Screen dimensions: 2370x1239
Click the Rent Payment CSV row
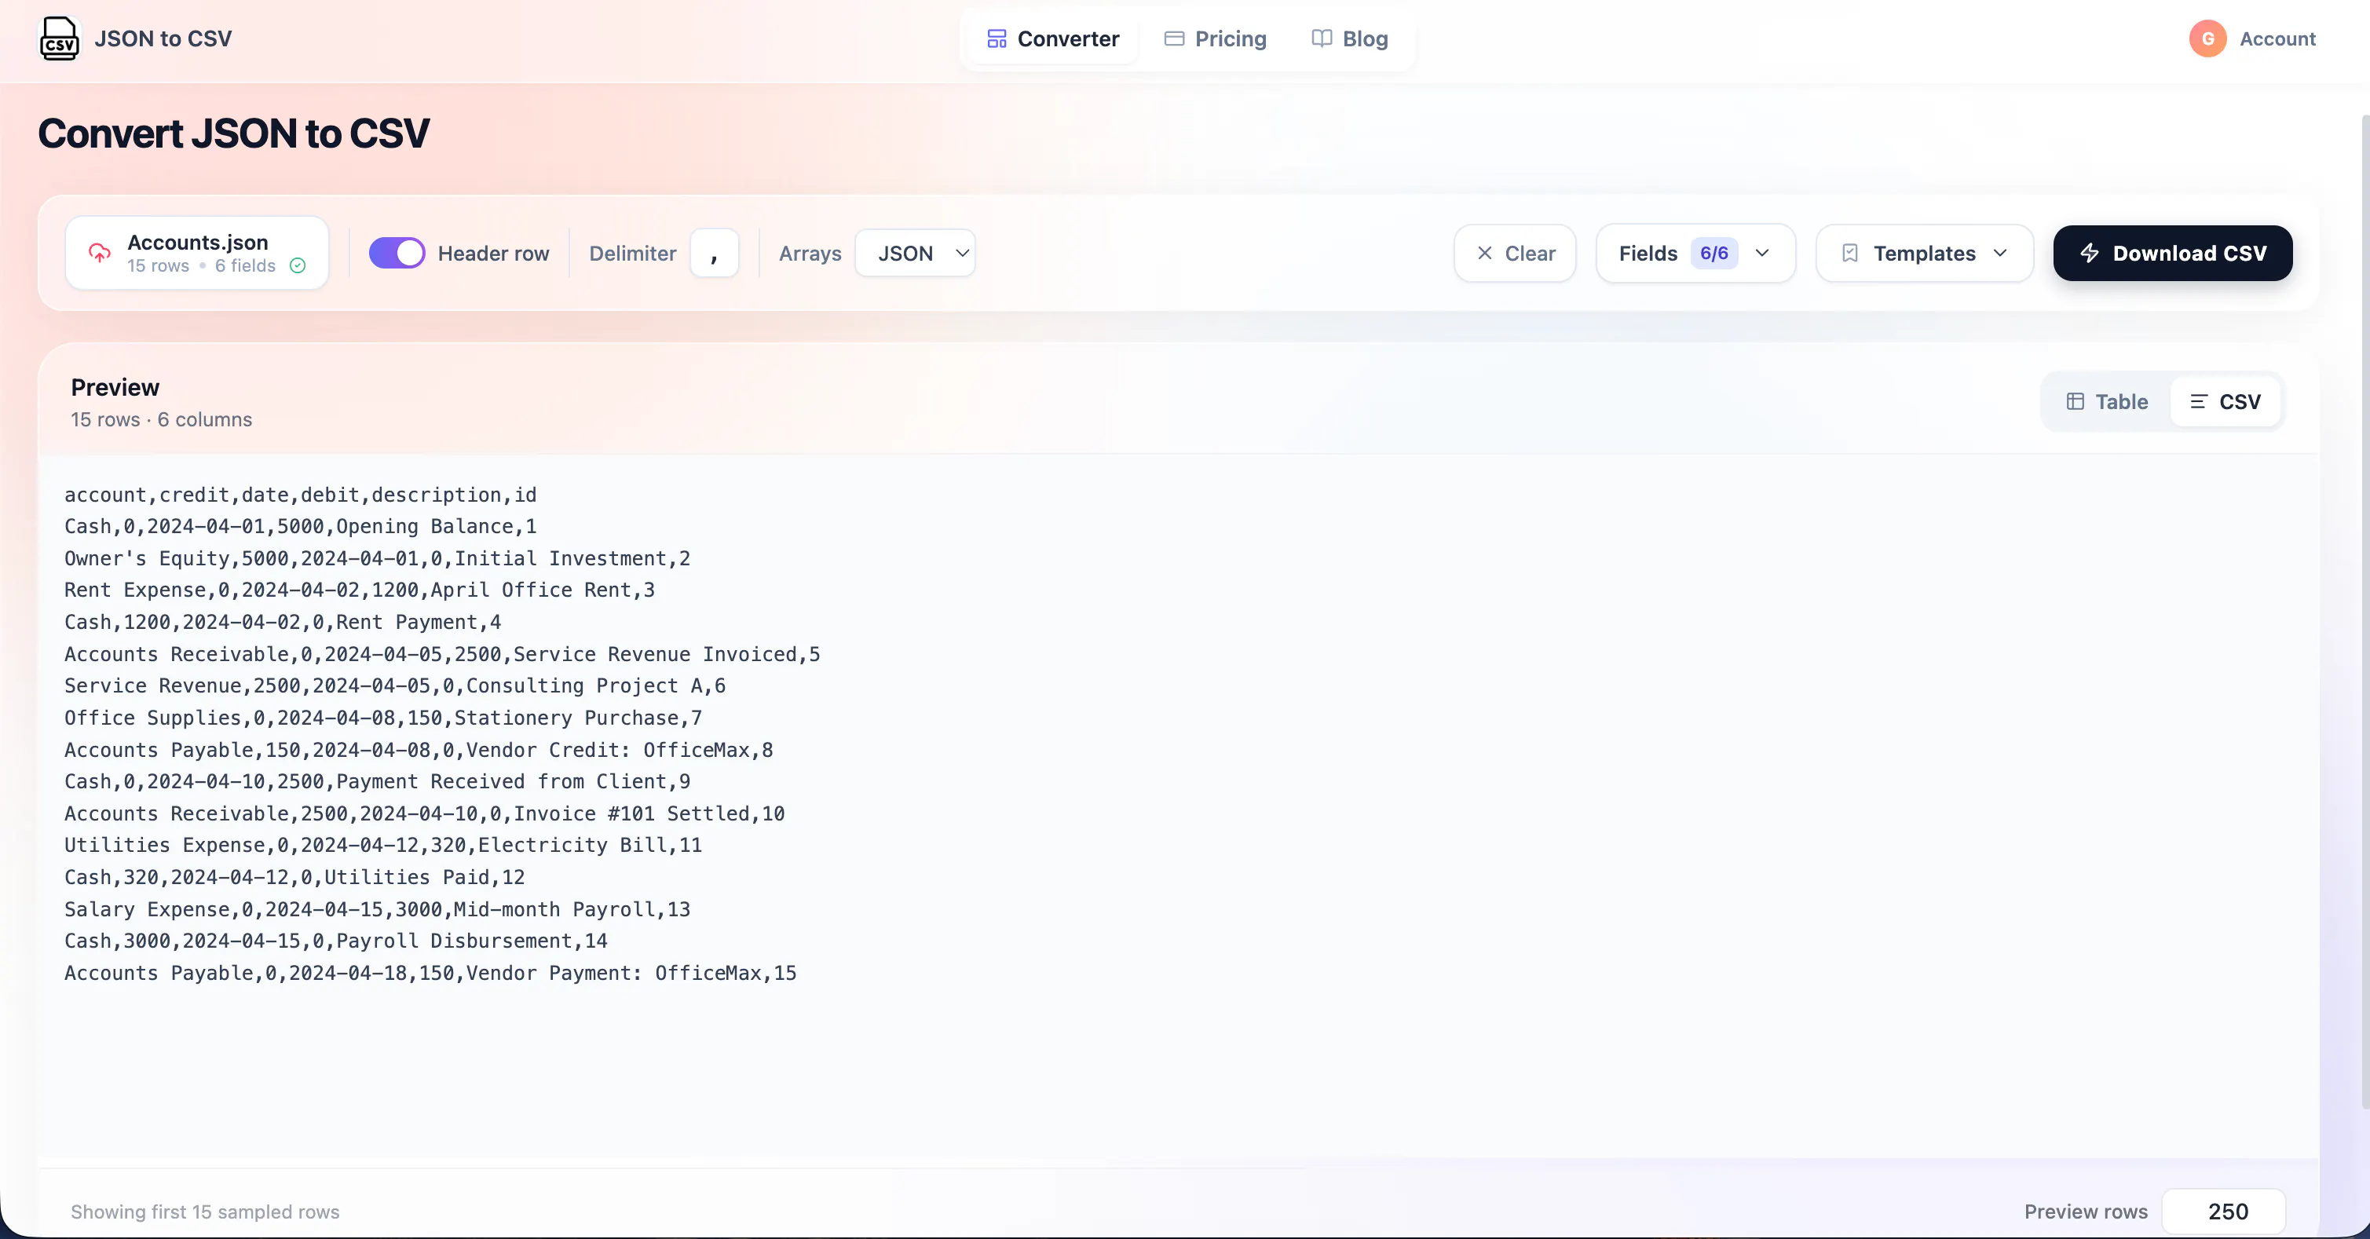(283, 622)
